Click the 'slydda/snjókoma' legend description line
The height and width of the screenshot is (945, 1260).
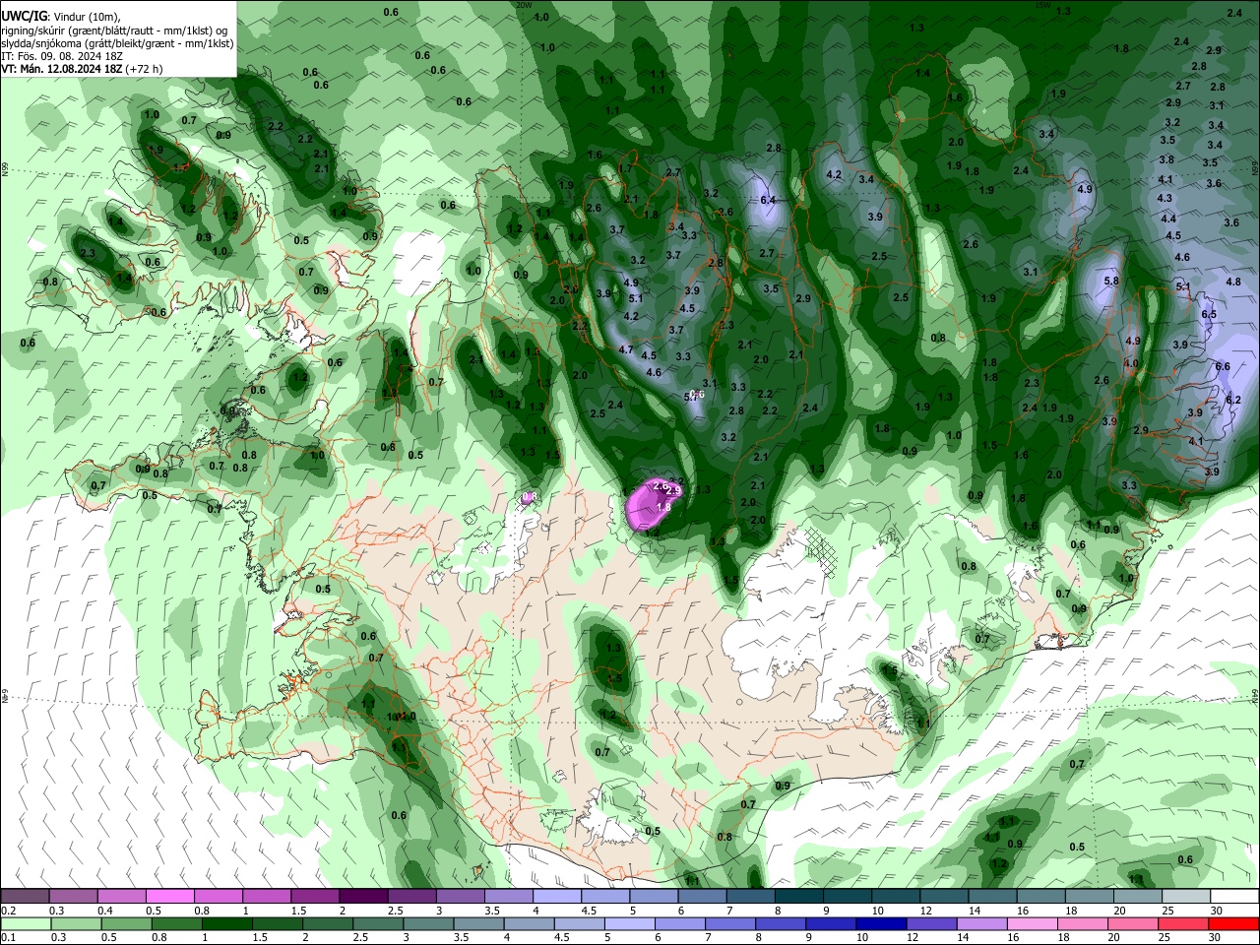coord(117,42)
